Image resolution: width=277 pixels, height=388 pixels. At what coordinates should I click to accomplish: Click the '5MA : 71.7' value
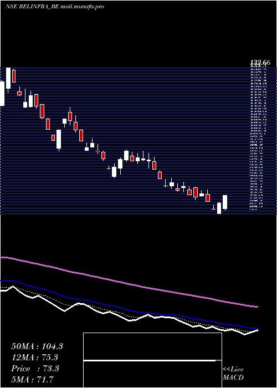pyautogui.click(x=33, y=380)
